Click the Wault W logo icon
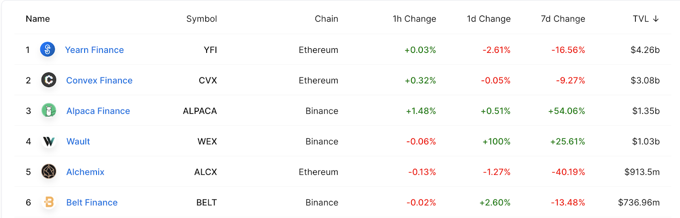680x218 pixels. [x=49, y=141]
